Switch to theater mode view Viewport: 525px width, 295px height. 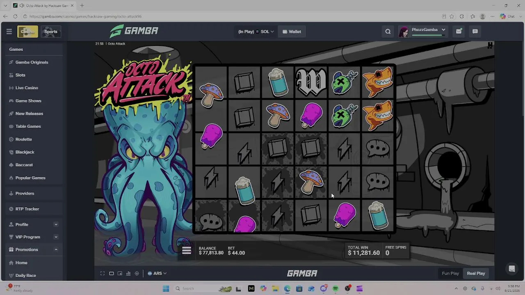click(111, 273)
